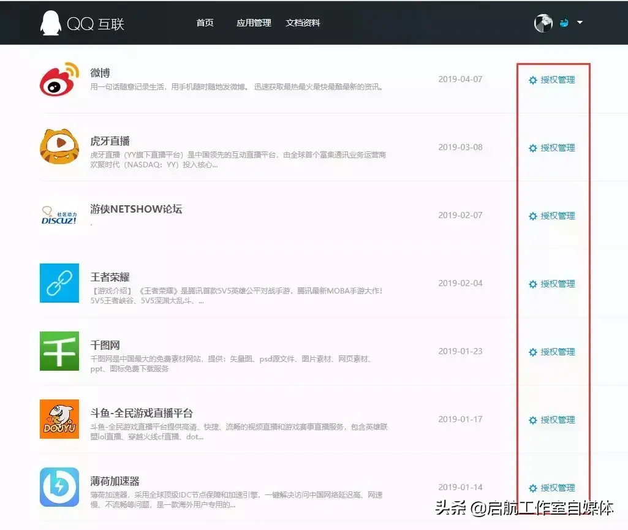Open the 首页 nav item
628x530 pixels.
click(x=205, y=23)
